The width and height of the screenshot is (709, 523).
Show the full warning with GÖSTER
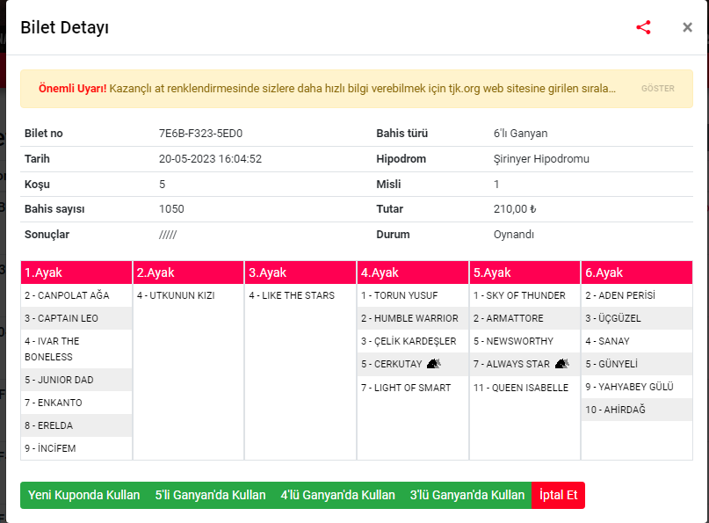click(657, 89)
